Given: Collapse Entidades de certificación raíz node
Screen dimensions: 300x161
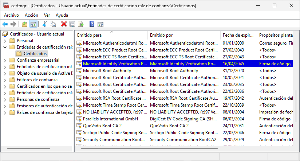Looking at the screenshot, I should pyautogui.click(x=5, y=47).
